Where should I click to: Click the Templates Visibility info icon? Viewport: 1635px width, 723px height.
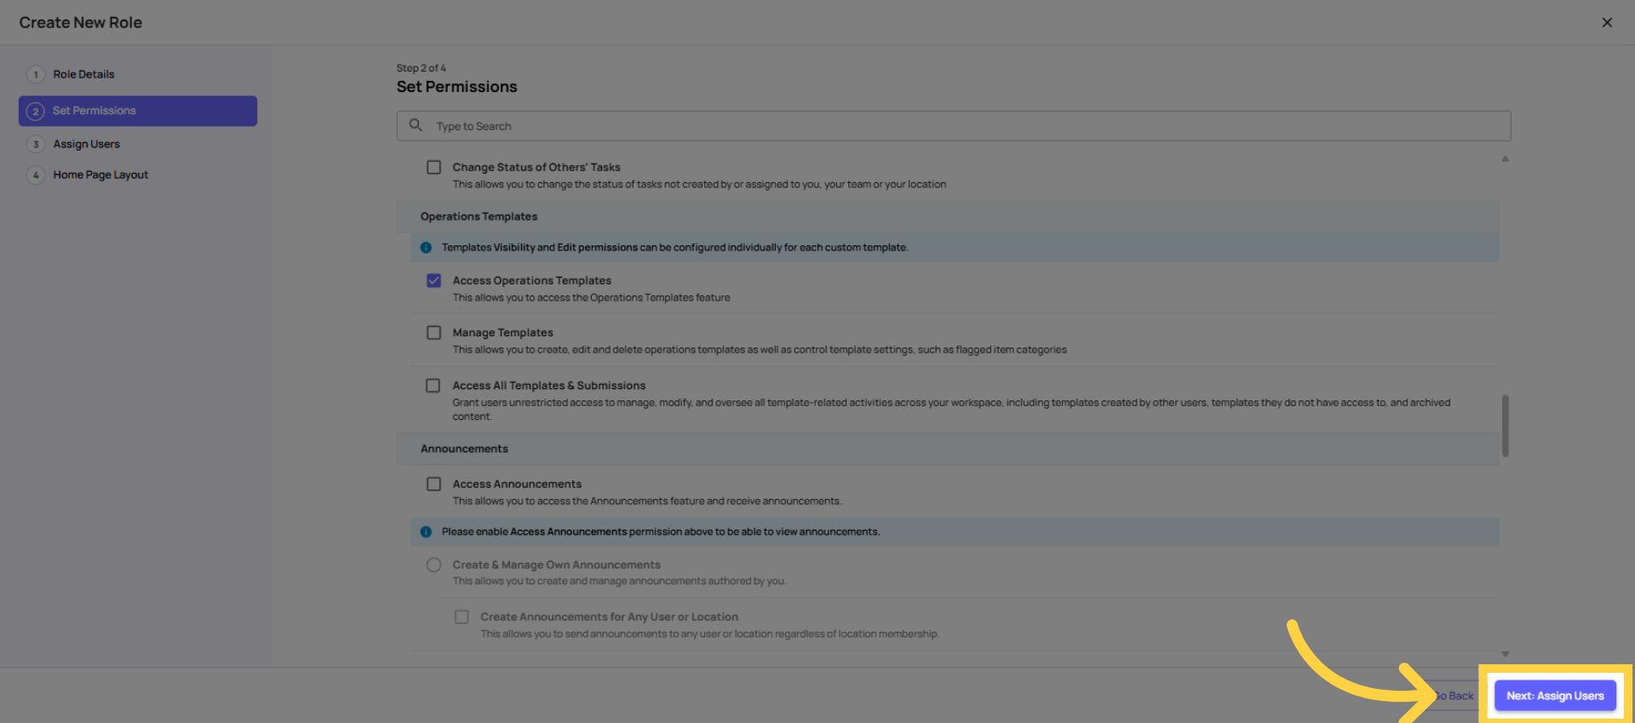[426, 248]
